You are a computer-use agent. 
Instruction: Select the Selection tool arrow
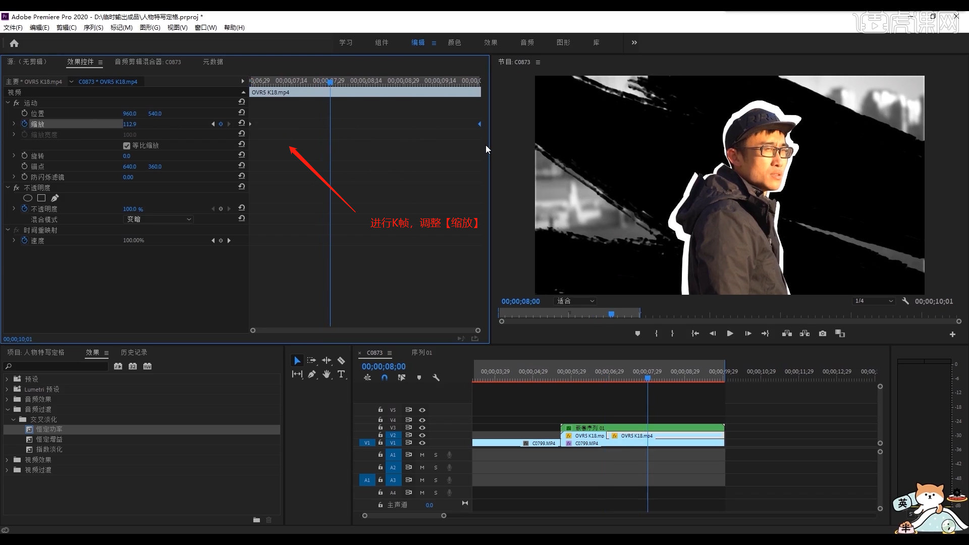(x=297, y=361)
